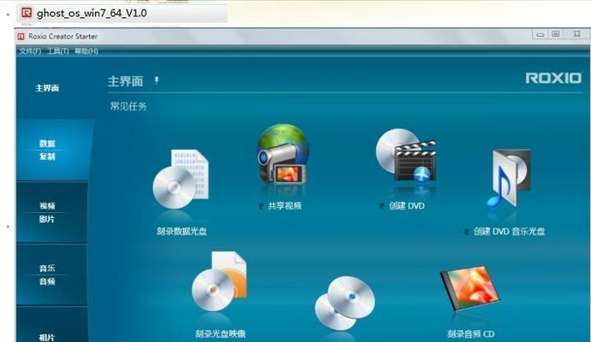The width and height of the screenshot is (591, 342).
Task: Click the 创建 DVD 音乐光盘 link
Action: 510,232
